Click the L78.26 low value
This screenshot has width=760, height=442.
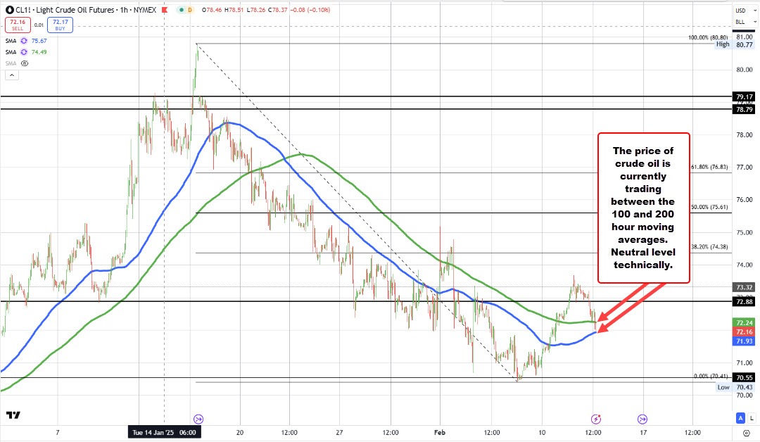click(255, 10)
